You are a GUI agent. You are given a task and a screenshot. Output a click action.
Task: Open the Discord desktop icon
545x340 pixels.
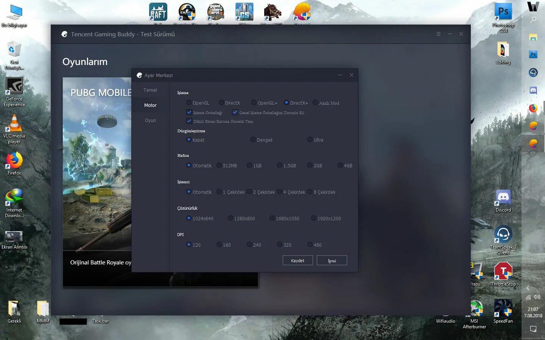pos(503,201)
